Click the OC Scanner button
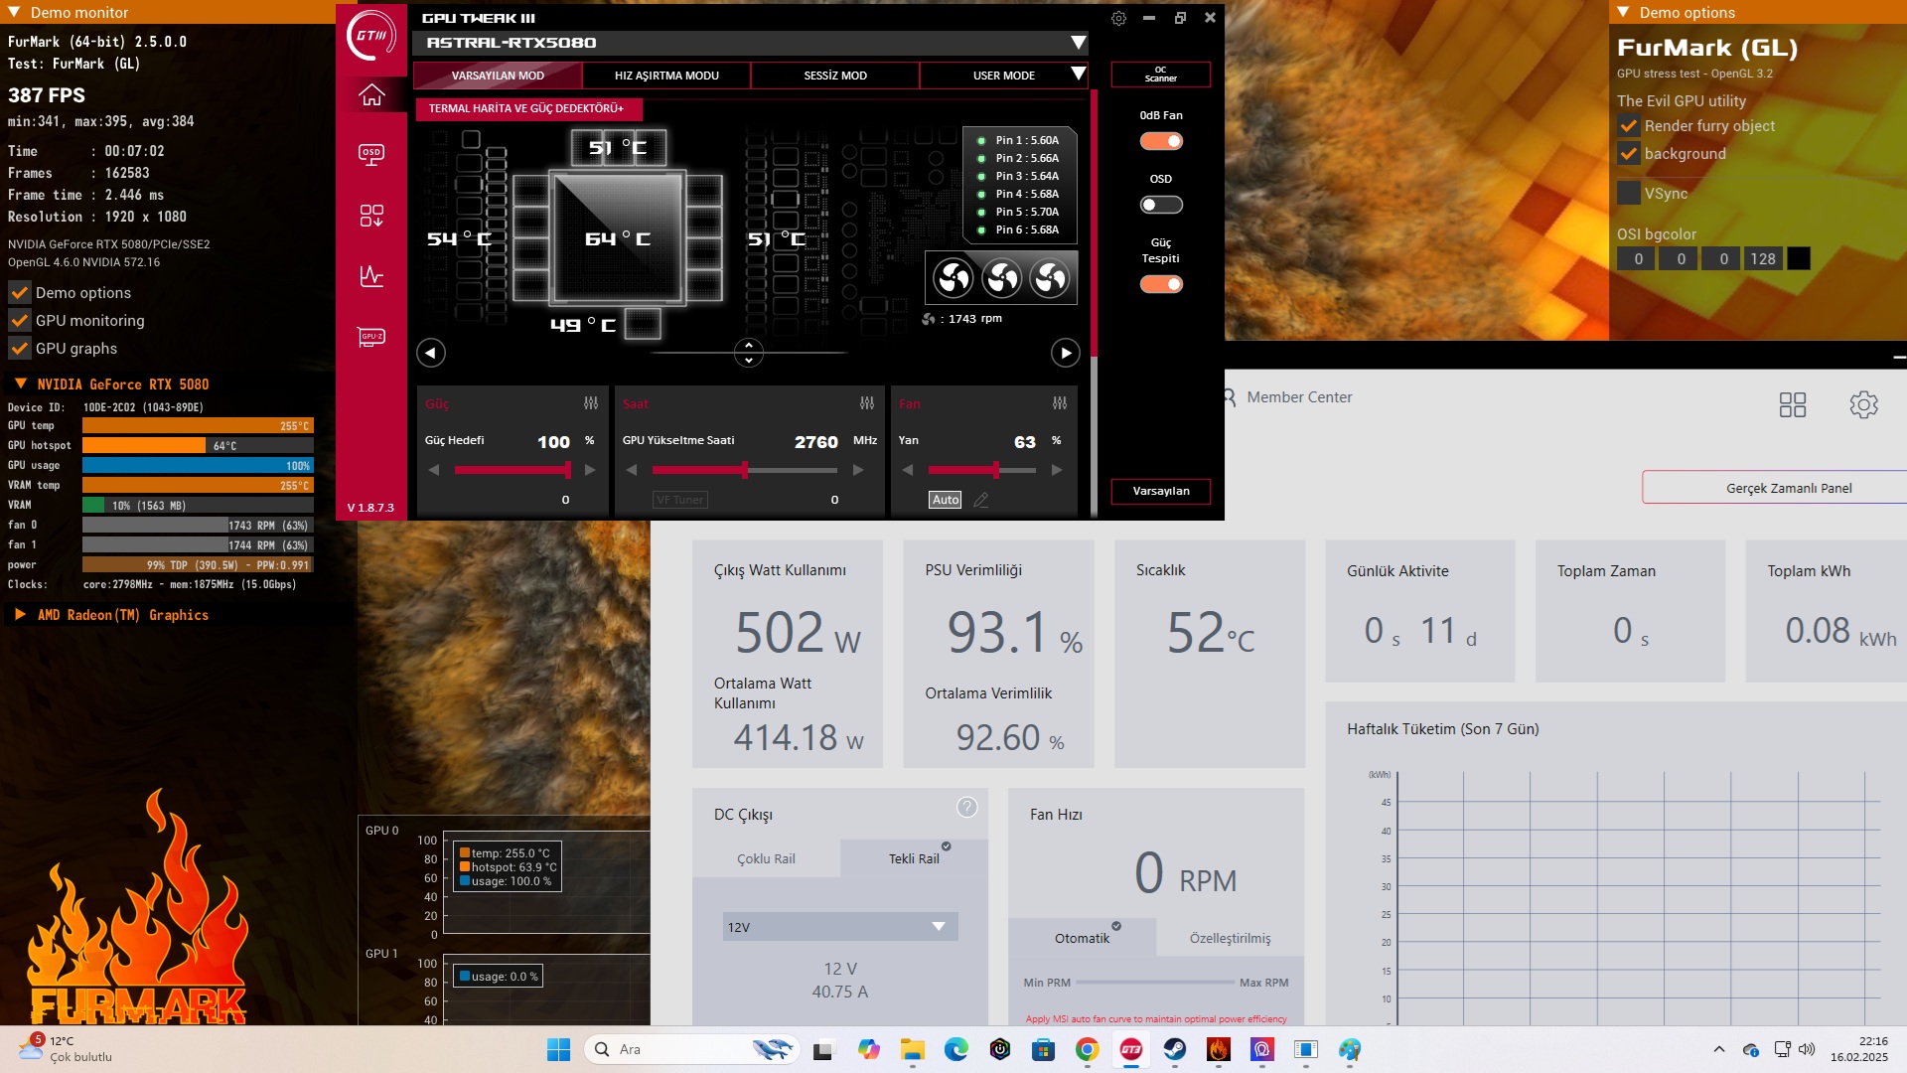The image size is (1907, 1073). point(1161,75)
